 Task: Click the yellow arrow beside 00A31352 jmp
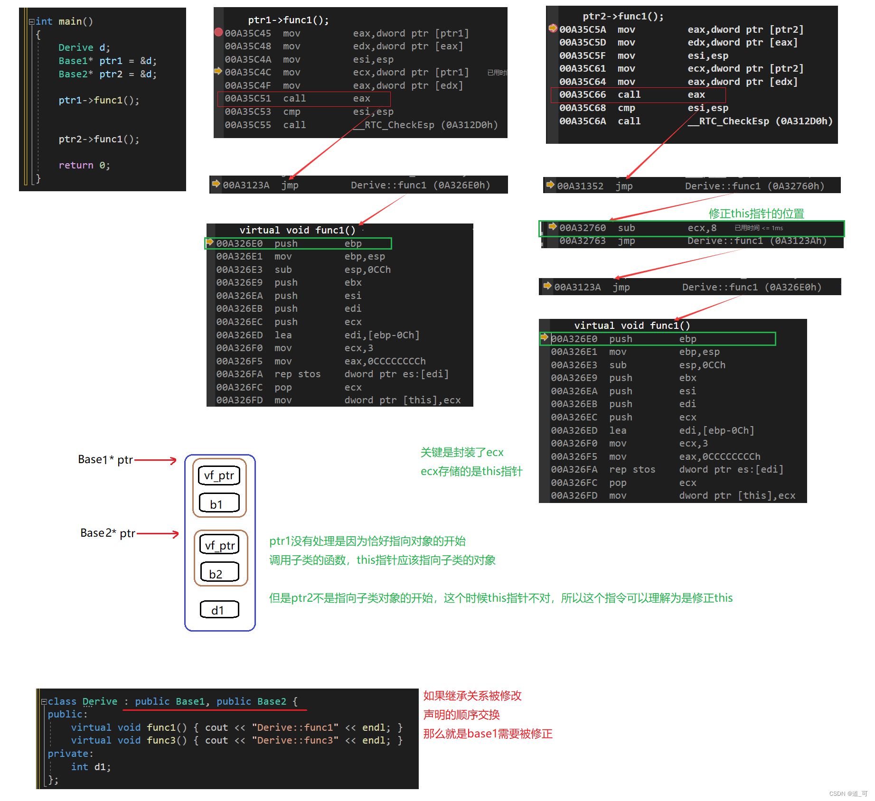pyautogui.click(x=550, y=185)
